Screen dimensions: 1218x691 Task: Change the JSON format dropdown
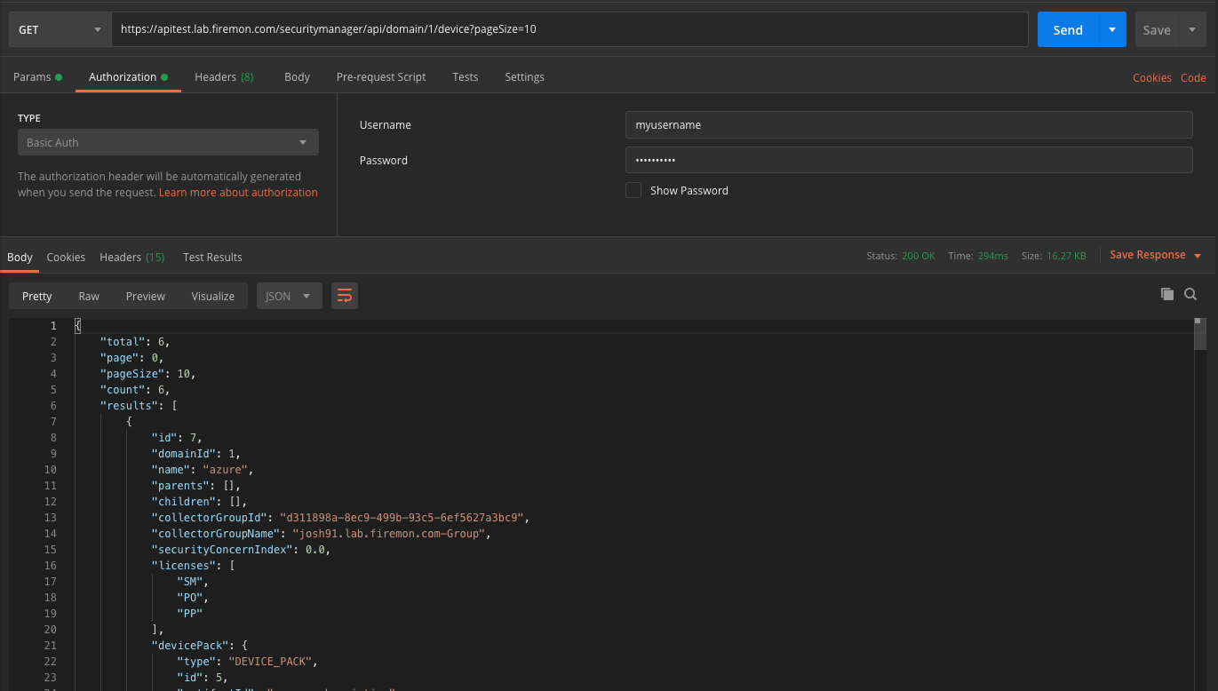(x=289, y=296)
